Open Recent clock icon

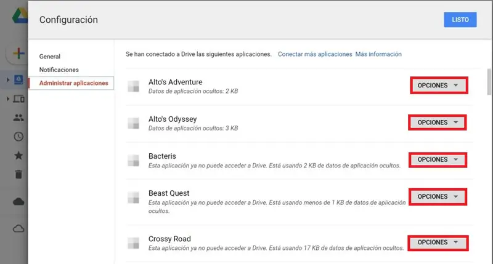click(18, 137)
